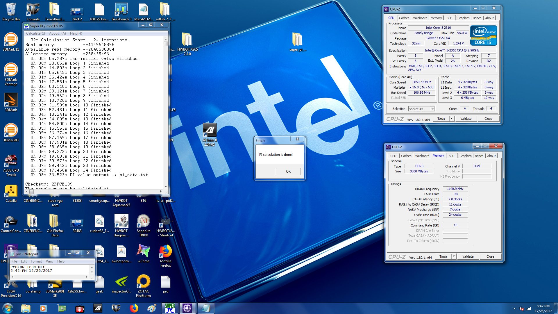Click the 'Prokon Team MLG' text in Notepad
Viewport: 558px width, 314px height.
[28, 267]
